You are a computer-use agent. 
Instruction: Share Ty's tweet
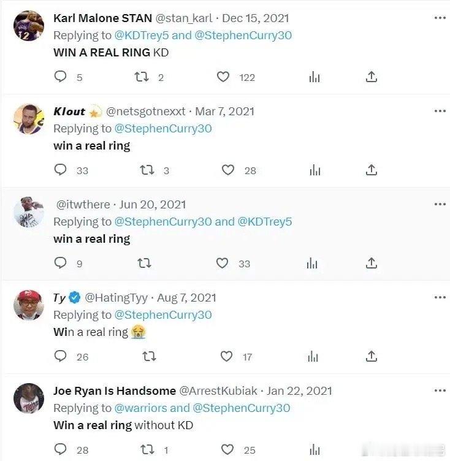[x=371, y=356]
